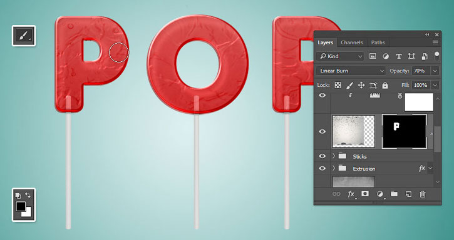Filter layers by adjustment layers

point(386,56)
